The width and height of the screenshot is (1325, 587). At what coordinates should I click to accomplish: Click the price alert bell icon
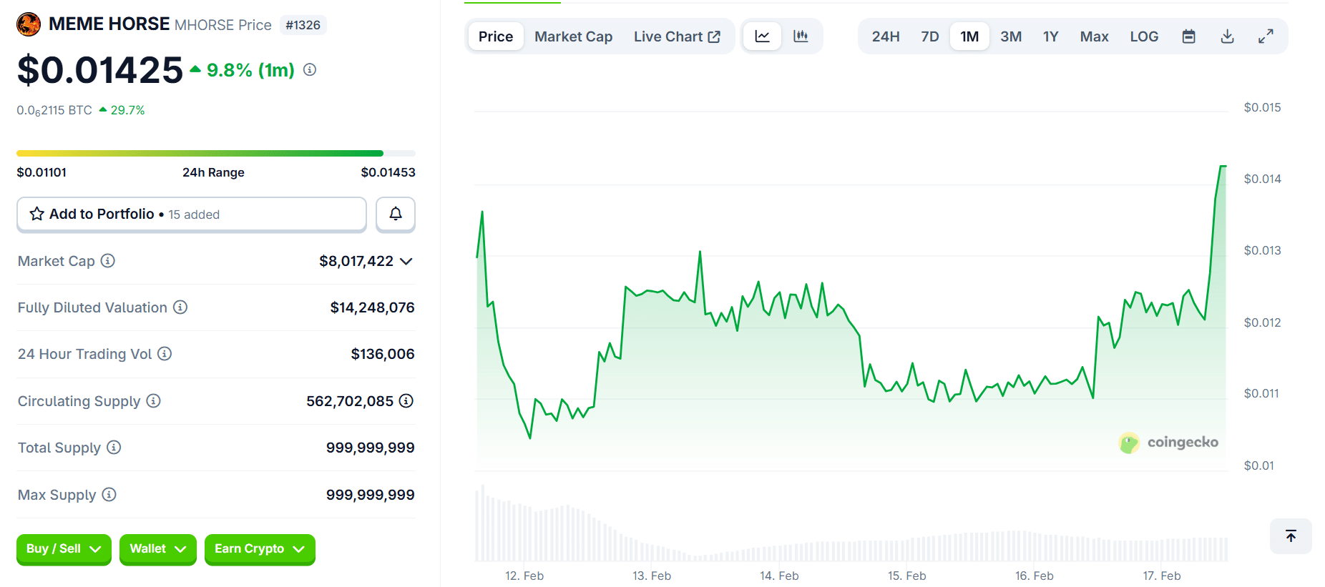395,214
